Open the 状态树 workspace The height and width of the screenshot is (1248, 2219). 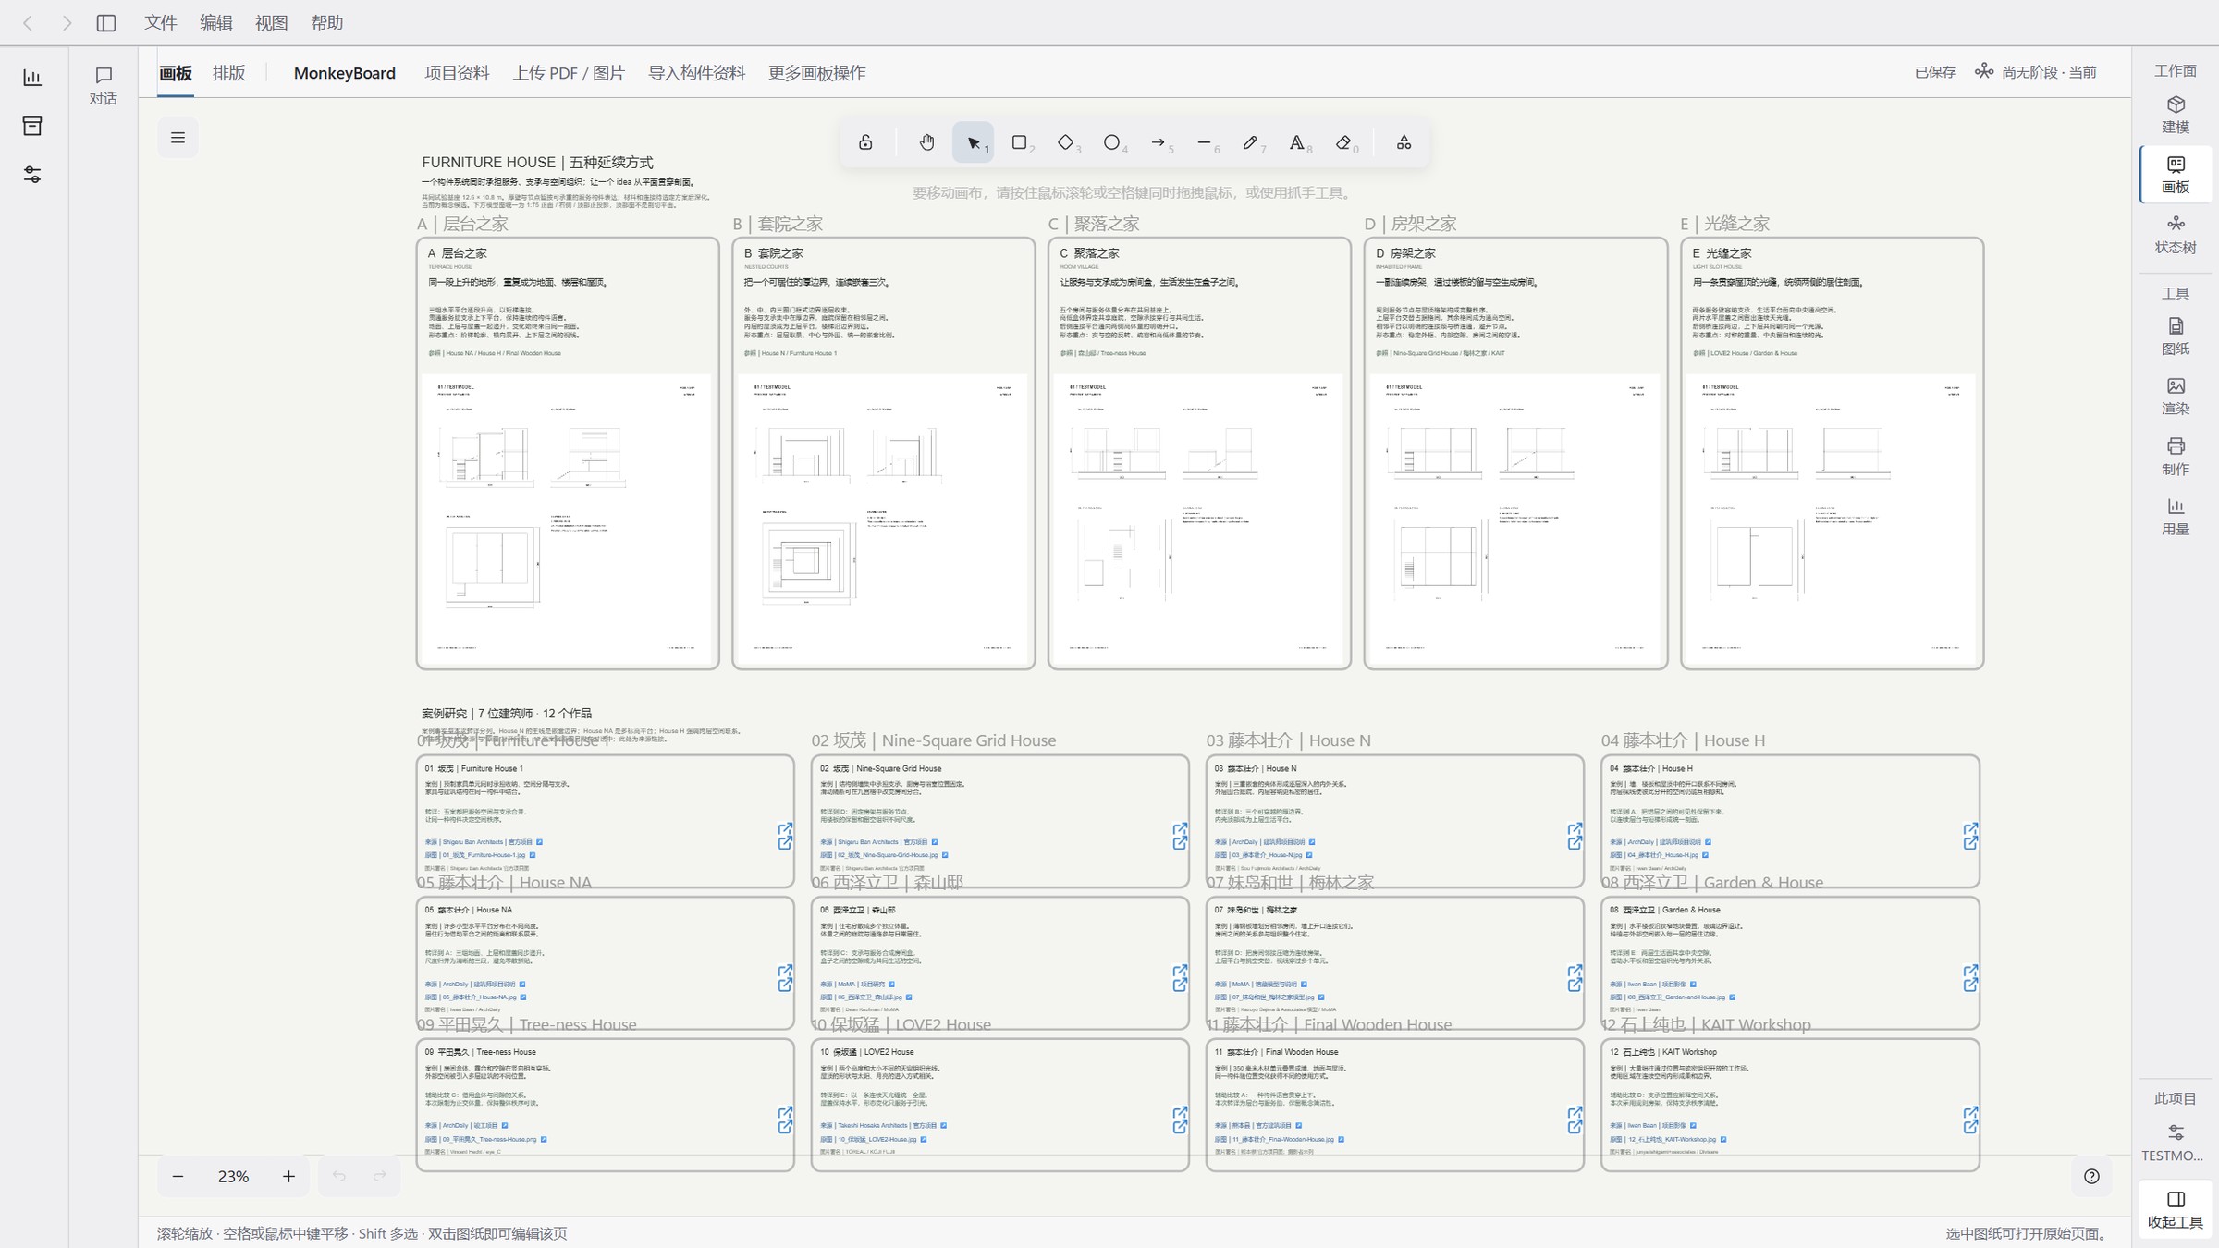tap(2176, 235)
